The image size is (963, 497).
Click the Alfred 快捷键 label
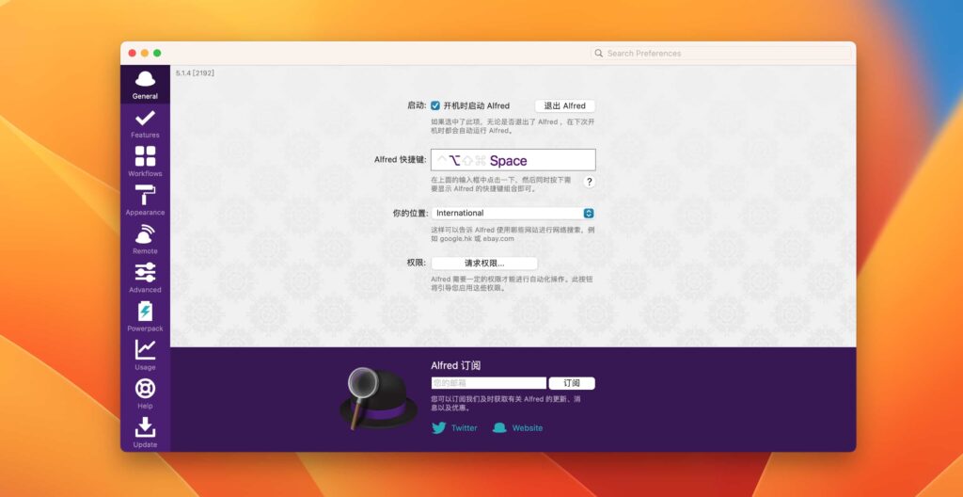click(400, 160)
